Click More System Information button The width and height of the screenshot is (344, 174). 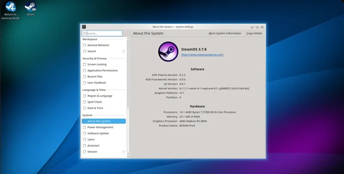225,34
